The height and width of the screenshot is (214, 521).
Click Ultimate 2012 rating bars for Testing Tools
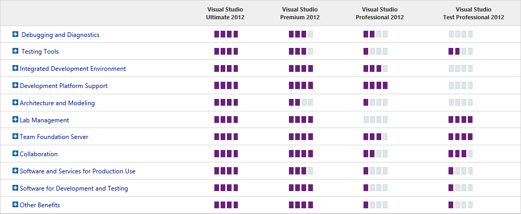[226, 51]
